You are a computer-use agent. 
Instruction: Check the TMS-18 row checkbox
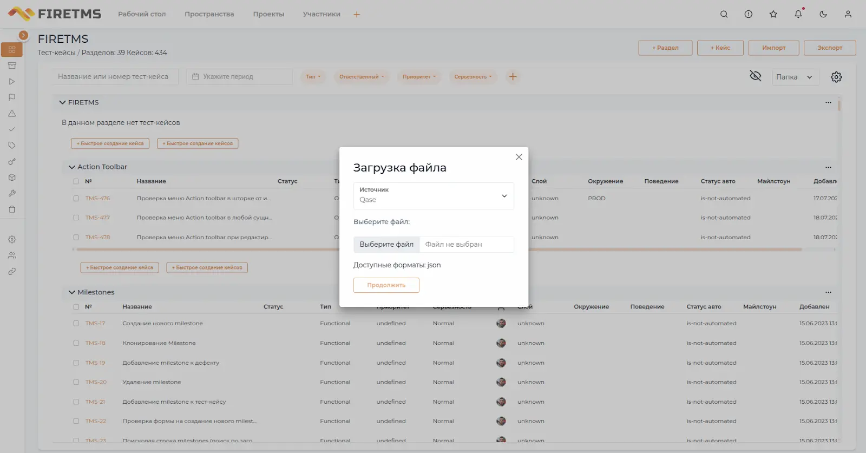[76, 343]
